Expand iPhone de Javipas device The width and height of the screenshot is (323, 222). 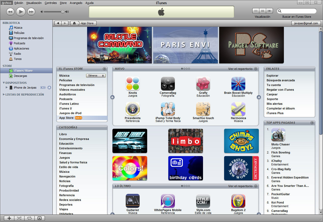(7, 88)
